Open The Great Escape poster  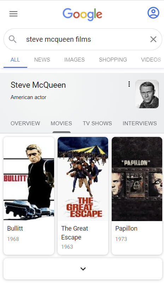83,179
